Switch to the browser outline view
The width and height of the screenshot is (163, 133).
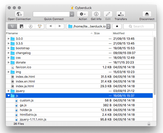12,26
